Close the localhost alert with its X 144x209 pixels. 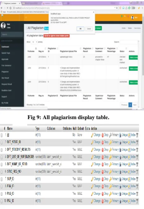coord(94,12)
